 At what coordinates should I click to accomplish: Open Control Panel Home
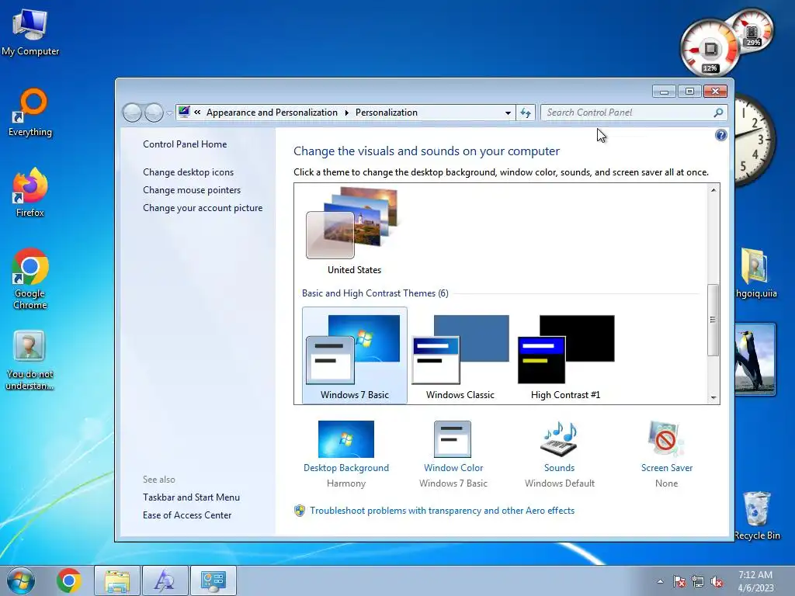(x=185, y=144)
